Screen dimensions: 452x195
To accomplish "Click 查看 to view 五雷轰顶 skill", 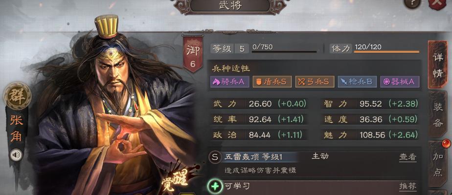I will coord(407,157).
